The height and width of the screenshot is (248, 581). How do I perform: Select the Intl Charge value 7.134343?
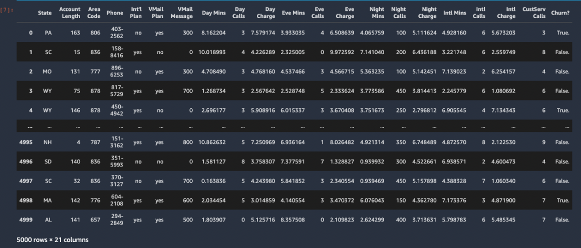click(503, 110)
